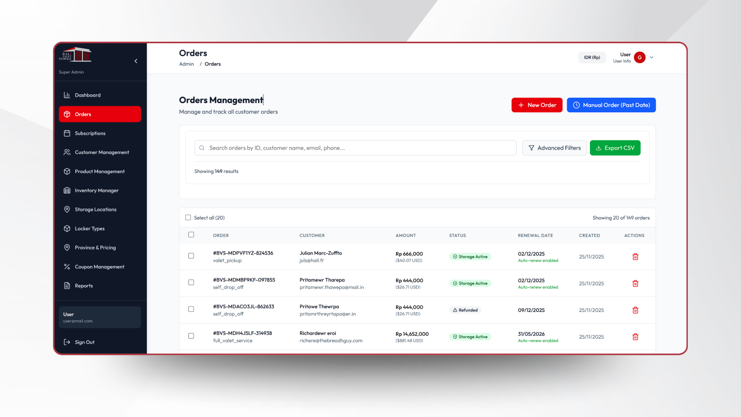
Task: Click the New Order button
Action: click(536, 105)
